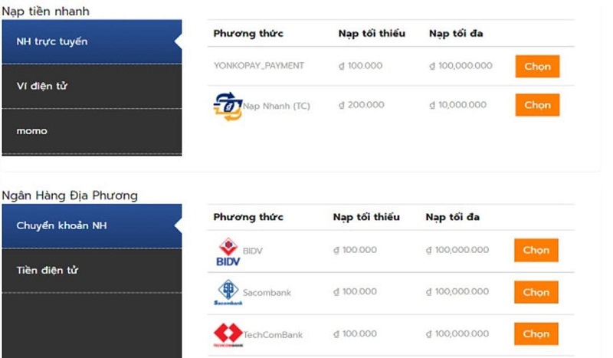Click Chọn button for TechComBank
This screenshot has width=613, height=358.
coord(536,333)
